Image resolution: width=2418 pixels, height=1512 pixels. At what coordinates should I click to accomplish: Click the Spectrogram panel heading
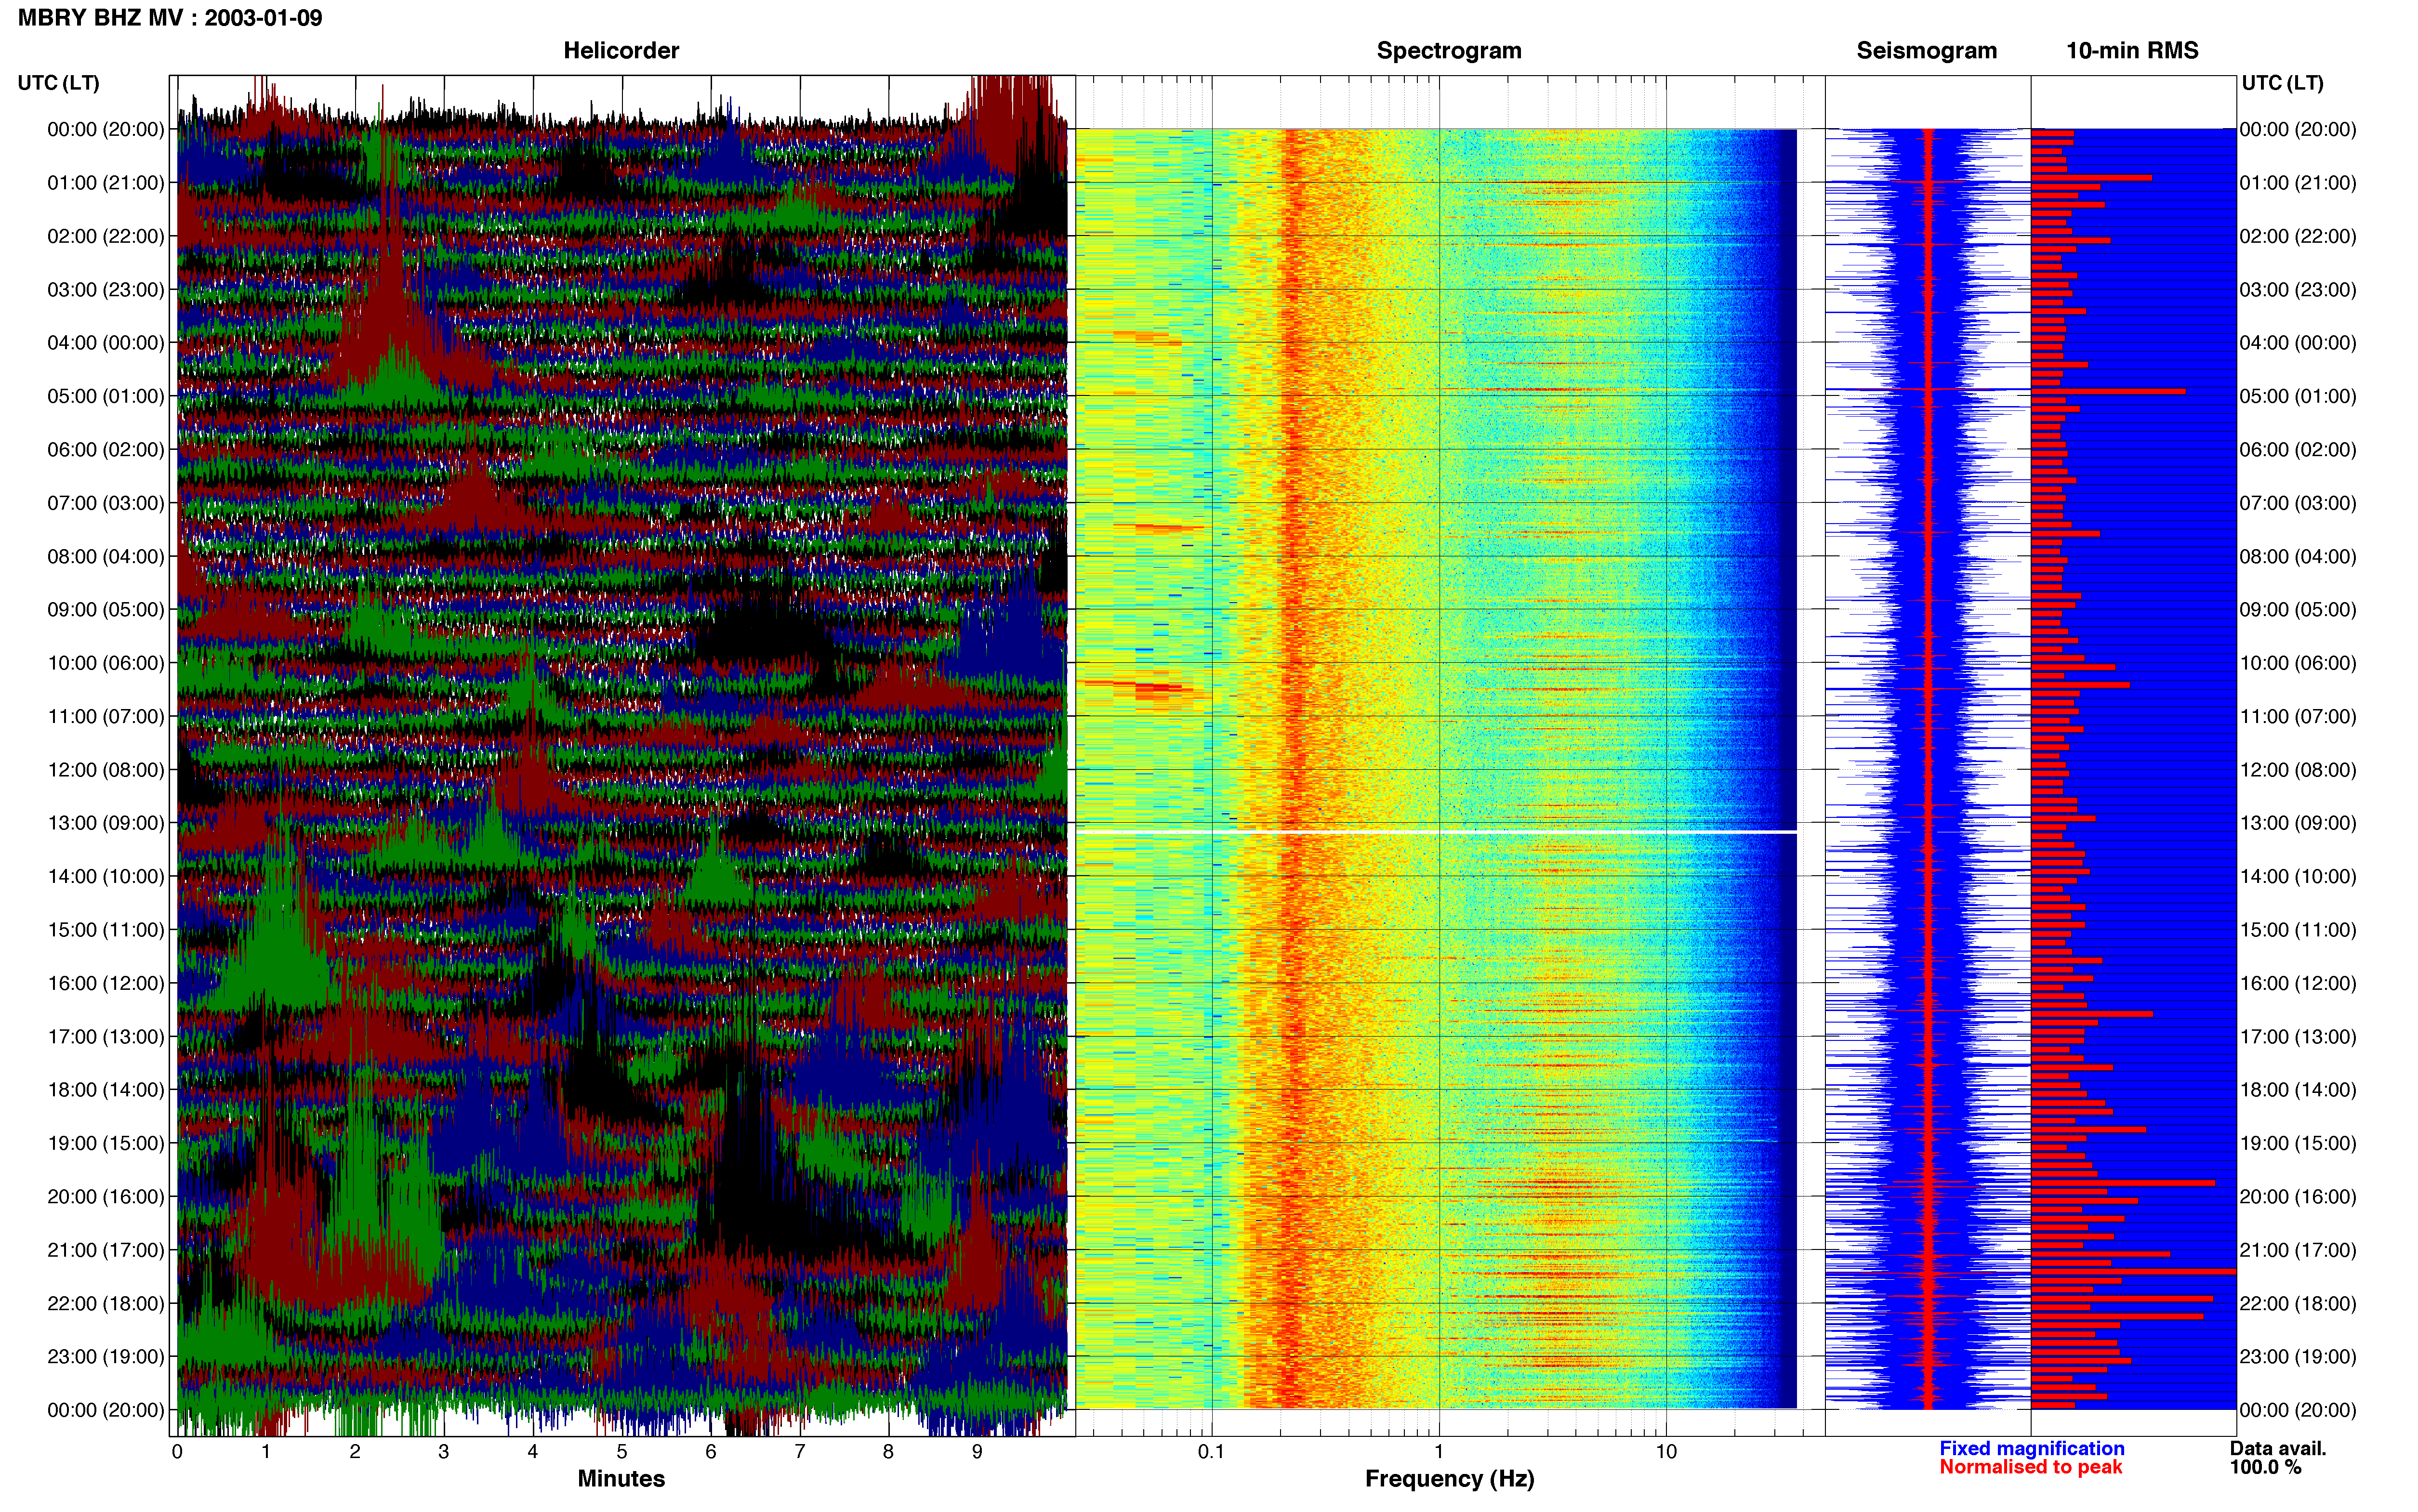pyautogui.click(x=1449, y=51)
